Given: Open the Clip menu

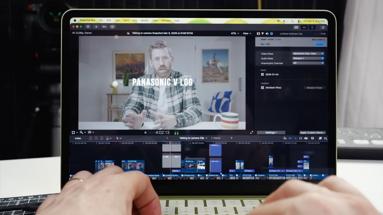Looking at the screenshot, I should (x=135, y=20).
